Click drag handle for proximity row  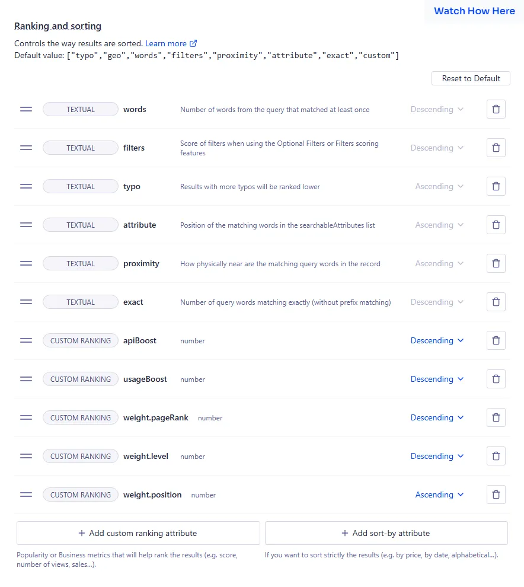pos(26,263)
